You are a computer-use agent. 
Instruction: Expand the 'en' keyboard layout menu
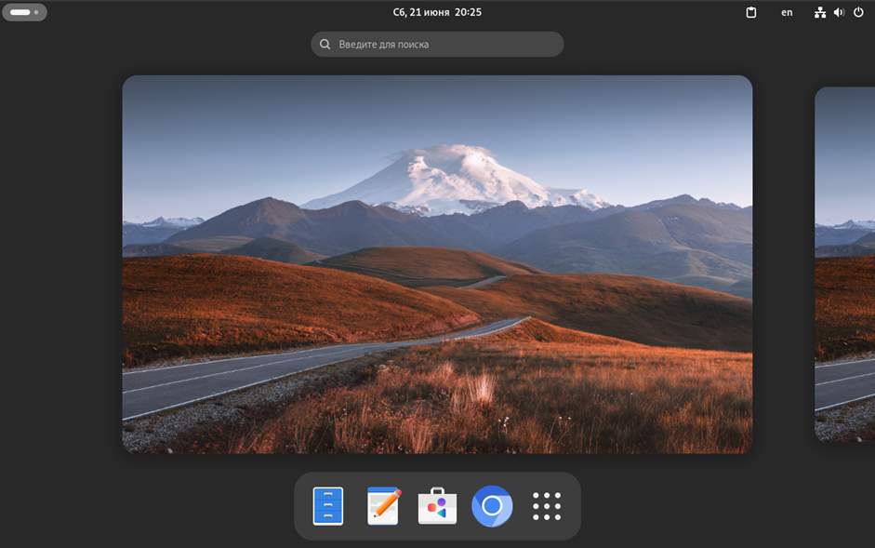click(x=787, y=13)
